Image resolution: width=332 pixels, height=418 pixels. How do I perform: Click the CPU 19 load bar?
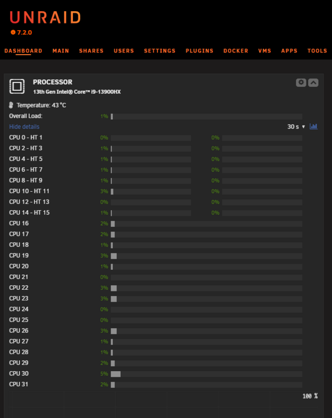point(206,256)
